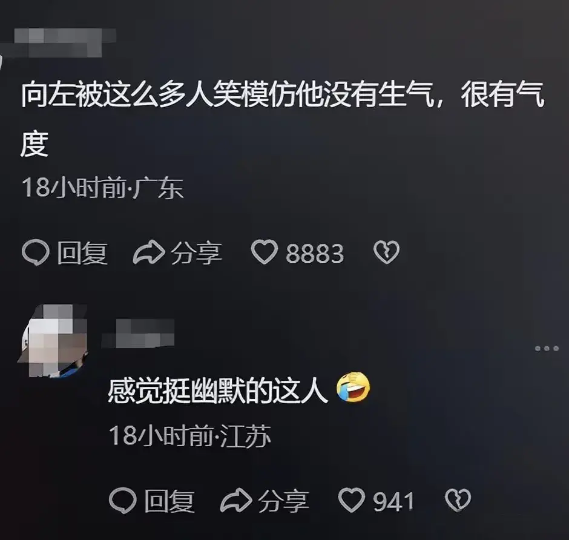Open the second commenter's blurred avatar
Screen dimensions: 569x540
53,341
